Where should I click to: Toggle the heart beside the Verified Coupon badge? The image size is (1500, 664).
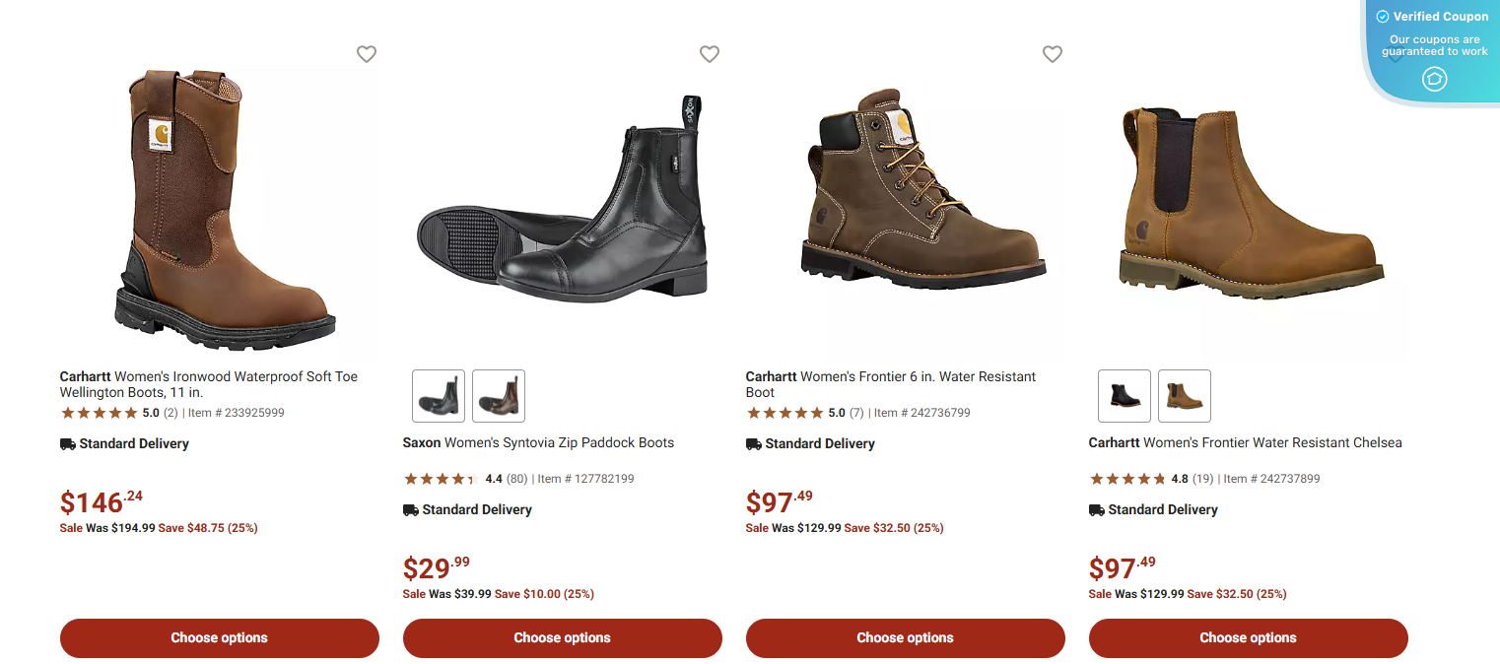point(1395,54)
